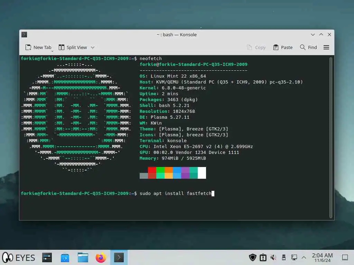Open the update notifier tray icon
Screen dimensions: 354x265
(263, 257)
